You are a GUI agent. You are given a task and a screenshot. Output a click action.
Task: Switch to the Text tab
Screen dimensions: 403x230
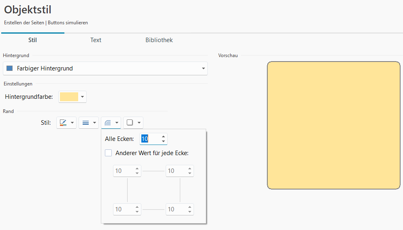coord(96,40)
